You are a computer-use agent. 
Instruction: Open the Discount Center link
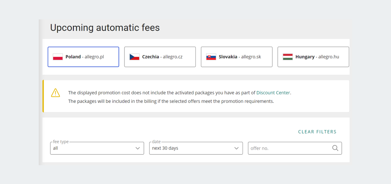point(273,93)
